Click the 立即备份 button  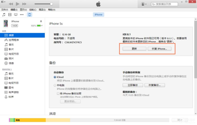tap(133, 85)
